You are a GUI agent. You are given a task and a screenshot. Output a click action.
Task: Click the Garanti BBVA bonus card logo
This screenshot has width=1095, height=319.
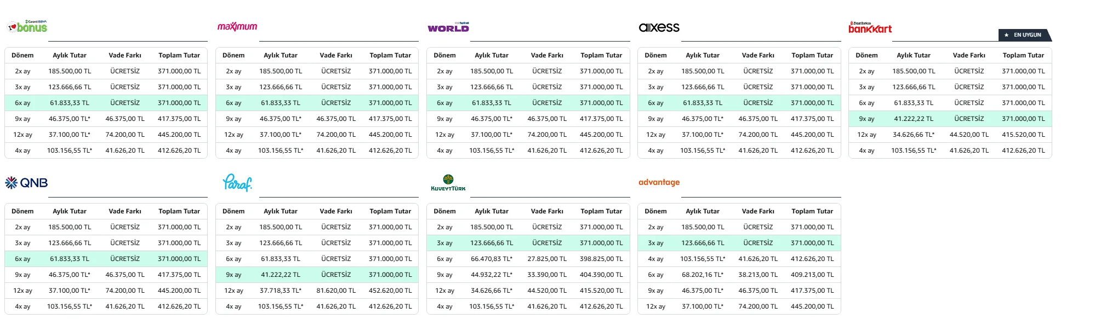[27, 26]
